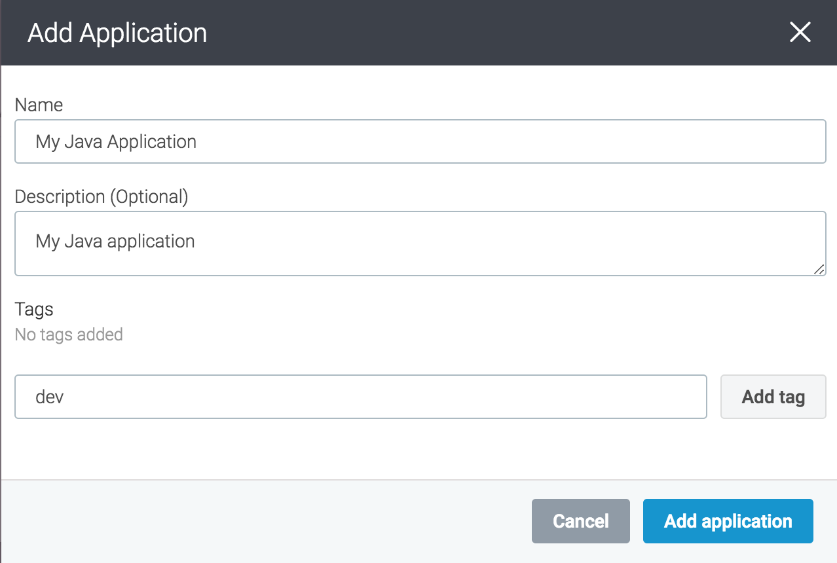
Task: Cancel adding the application
Action: pyautogui.click(x=580, y=521)
